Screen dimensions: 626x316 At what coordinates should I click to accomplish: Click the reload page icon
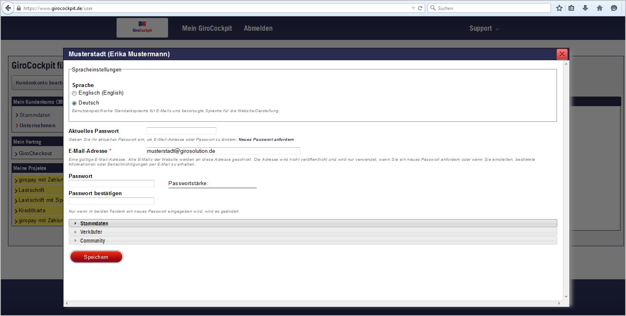420,8
